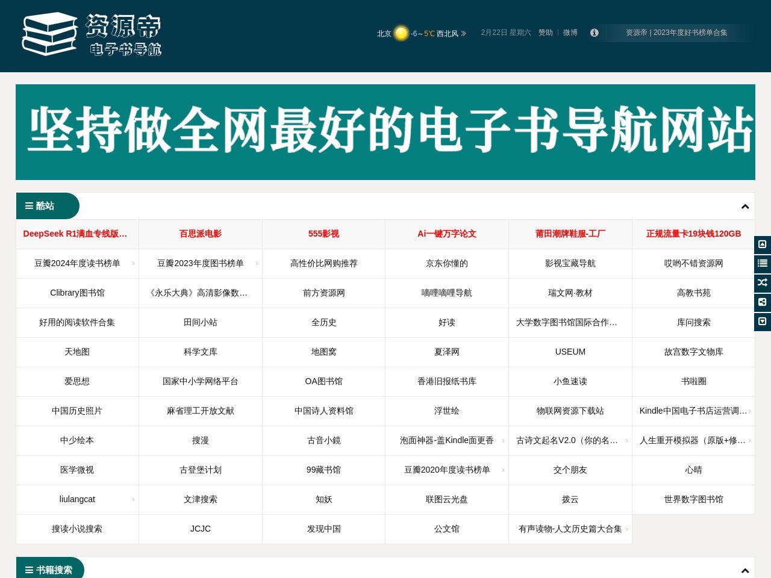Open 国家中小学网络平台
This screenshot has width=771, height=578.
[x=201, y=381]
